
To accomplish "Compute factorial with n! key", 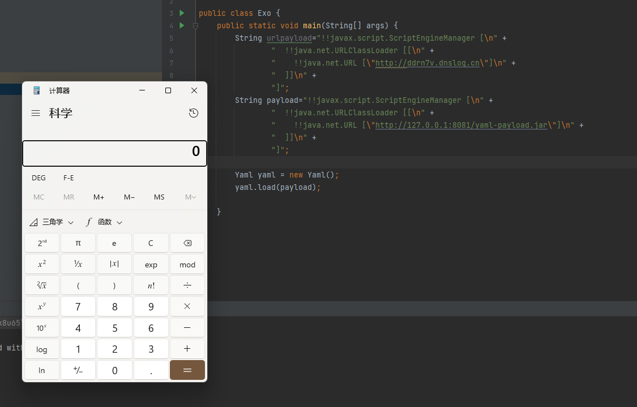I will pos(151,285).
